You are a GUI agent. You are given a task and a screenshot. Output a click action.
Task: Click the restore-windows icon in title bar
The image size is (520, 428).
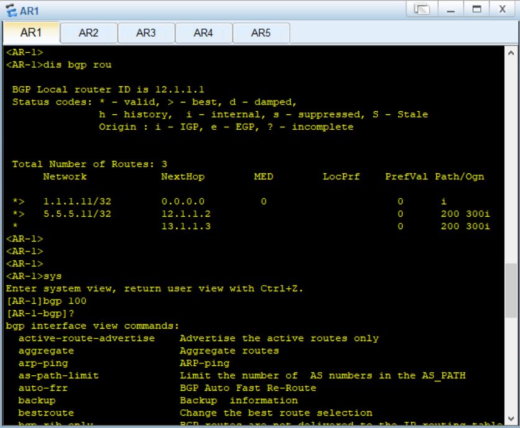(422, 9)
